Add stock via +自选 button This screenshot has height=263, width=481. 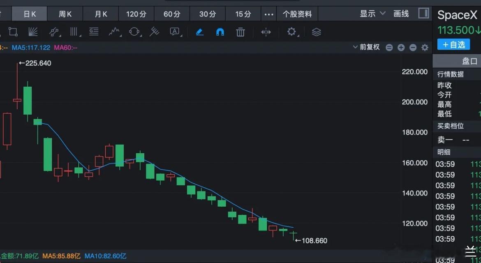click(454, 45)
